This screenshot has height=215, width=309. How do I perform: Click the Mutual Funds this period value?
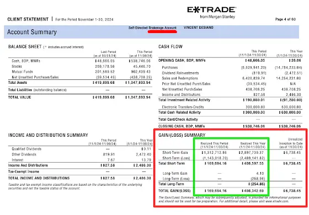click(141, 72)
